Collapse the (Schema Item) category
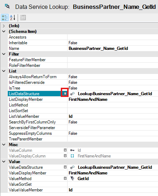 [x=4, y=31]
